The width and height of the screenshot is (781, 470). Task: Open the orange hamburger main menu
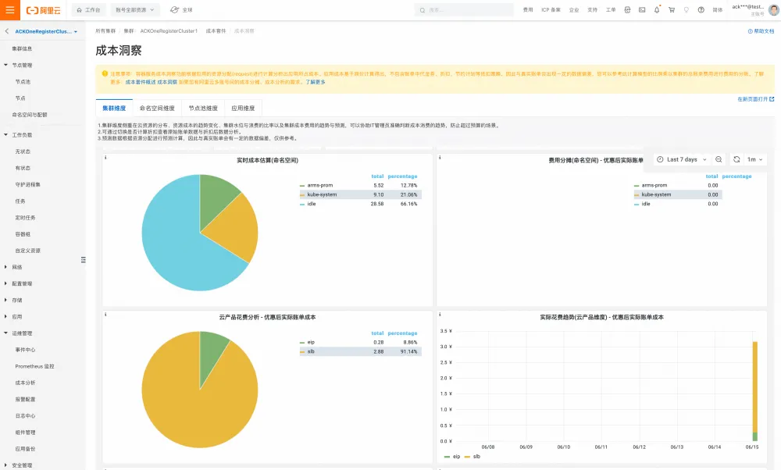(10, 10)
